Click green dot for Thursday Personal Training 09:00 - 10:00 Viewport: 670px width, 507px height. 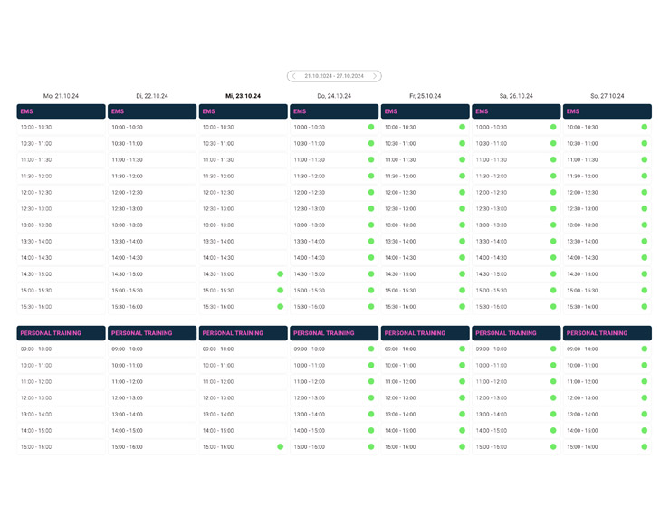click(x=371, y=349)
